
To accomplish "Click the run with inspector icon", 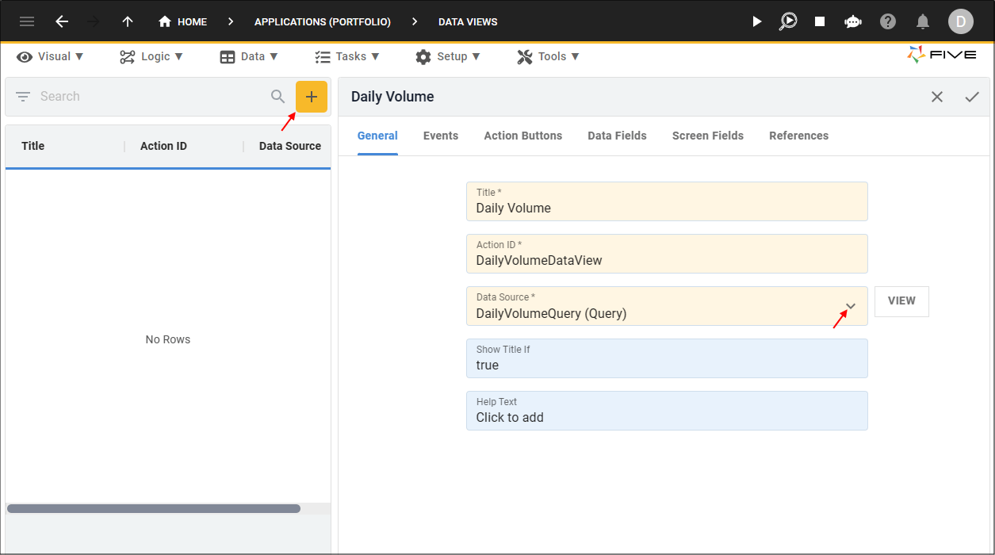I will pos(788,21).
